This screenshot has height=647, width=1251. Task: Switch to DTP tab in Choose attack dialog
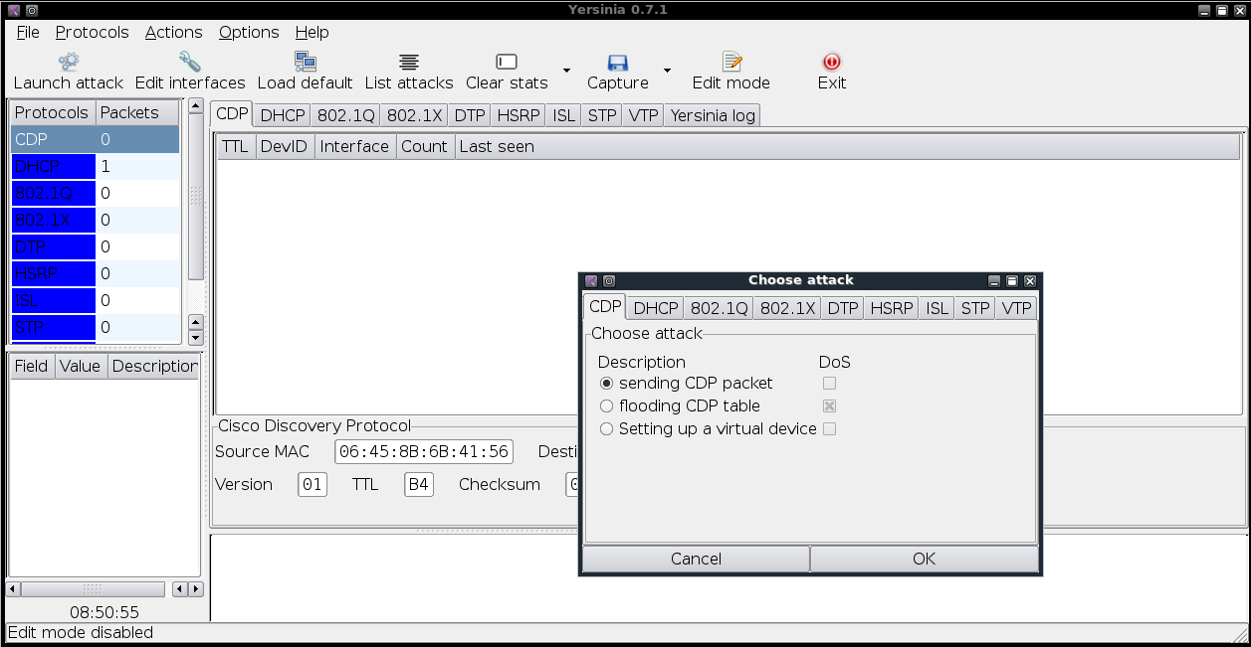tap(843, 308)
